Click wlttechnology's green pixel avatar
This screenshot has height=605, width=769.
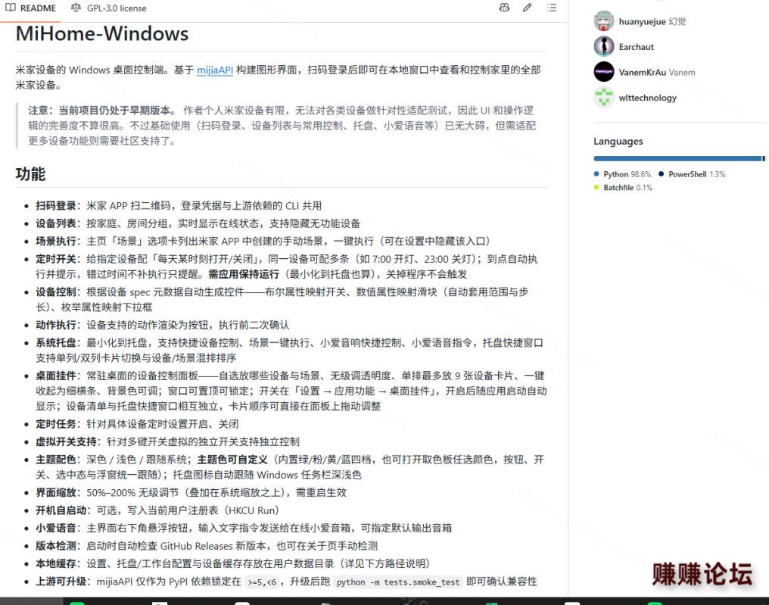click(x=604, y=97)
